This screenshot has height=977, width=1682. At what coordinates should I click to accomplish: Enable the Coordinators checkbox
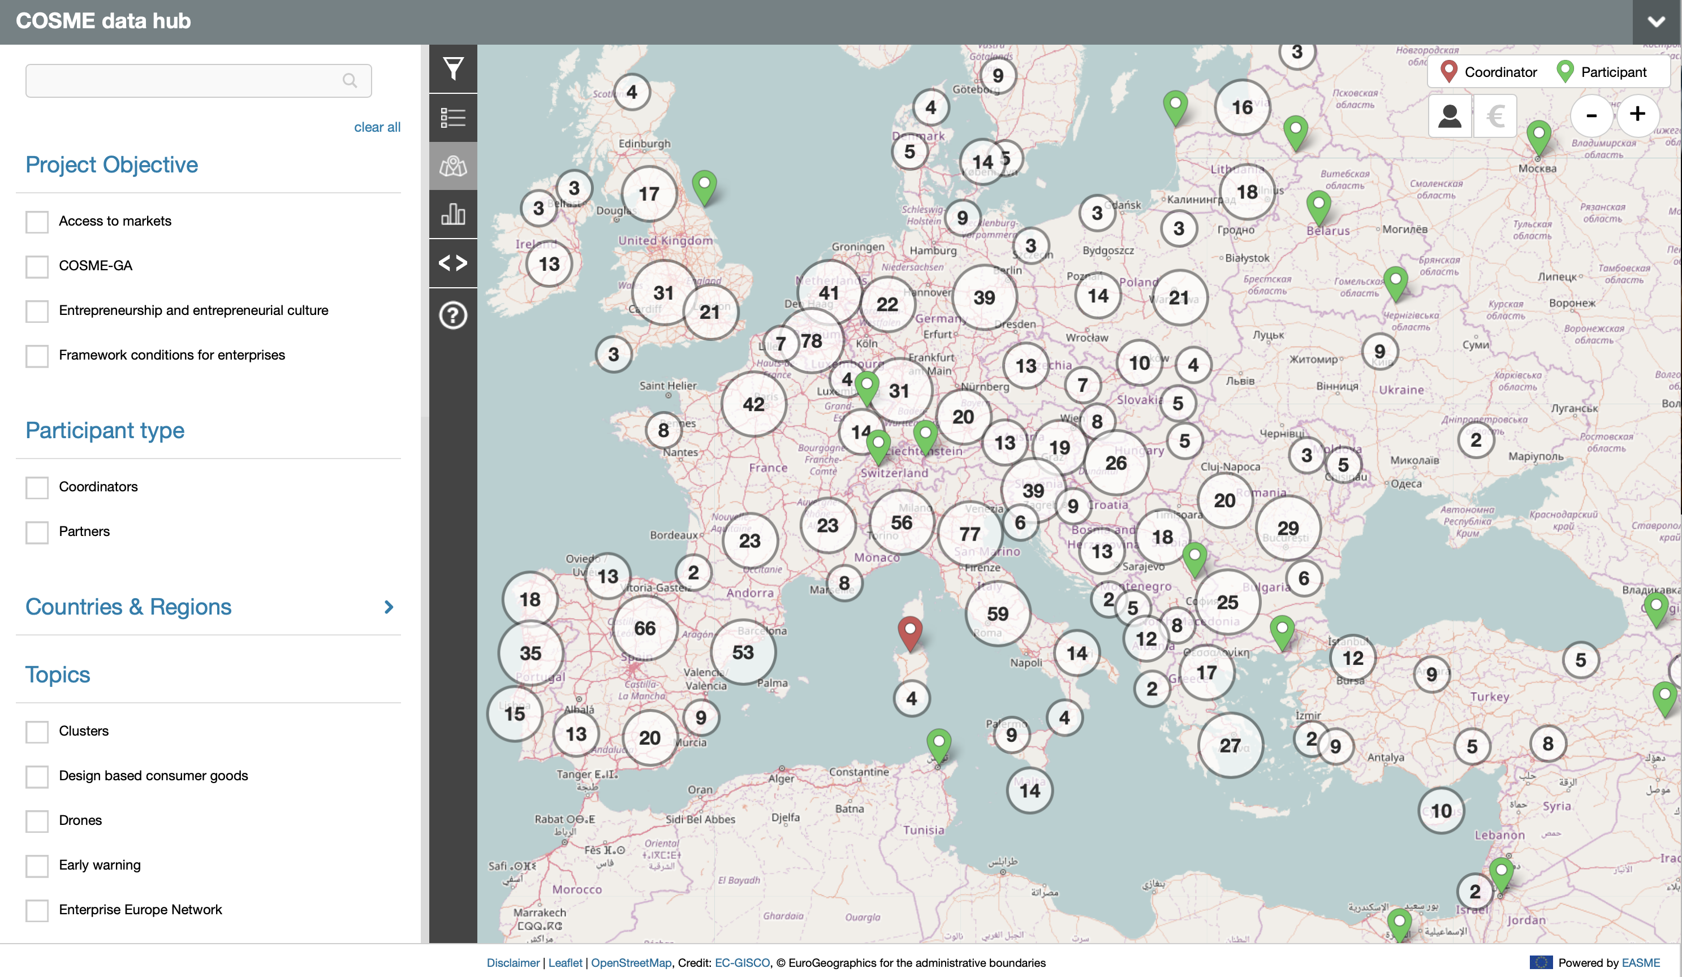pyautogui.click(x=37, y=487)
